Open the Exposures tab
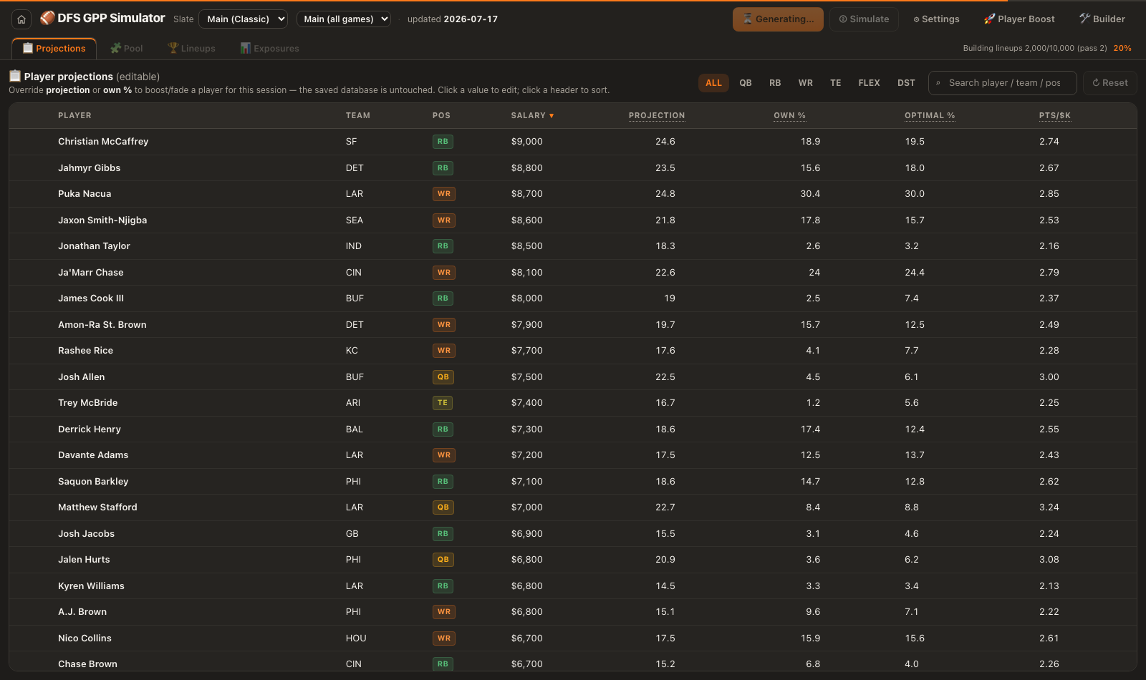Screen dimensions: 1146x680 coord(269,48)
